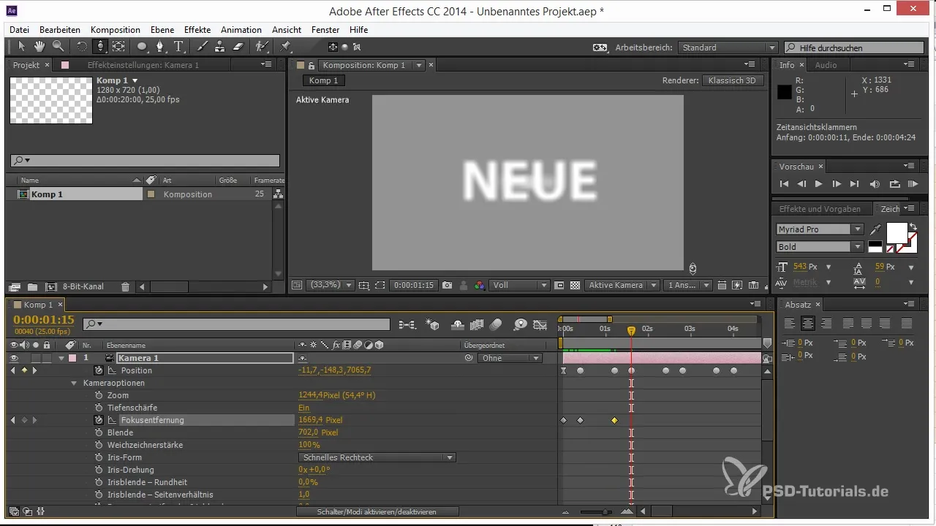The width and height of the screenshot is (936, 526).
Task: Select the Rotation tool
Action: (x=82, y=47)
